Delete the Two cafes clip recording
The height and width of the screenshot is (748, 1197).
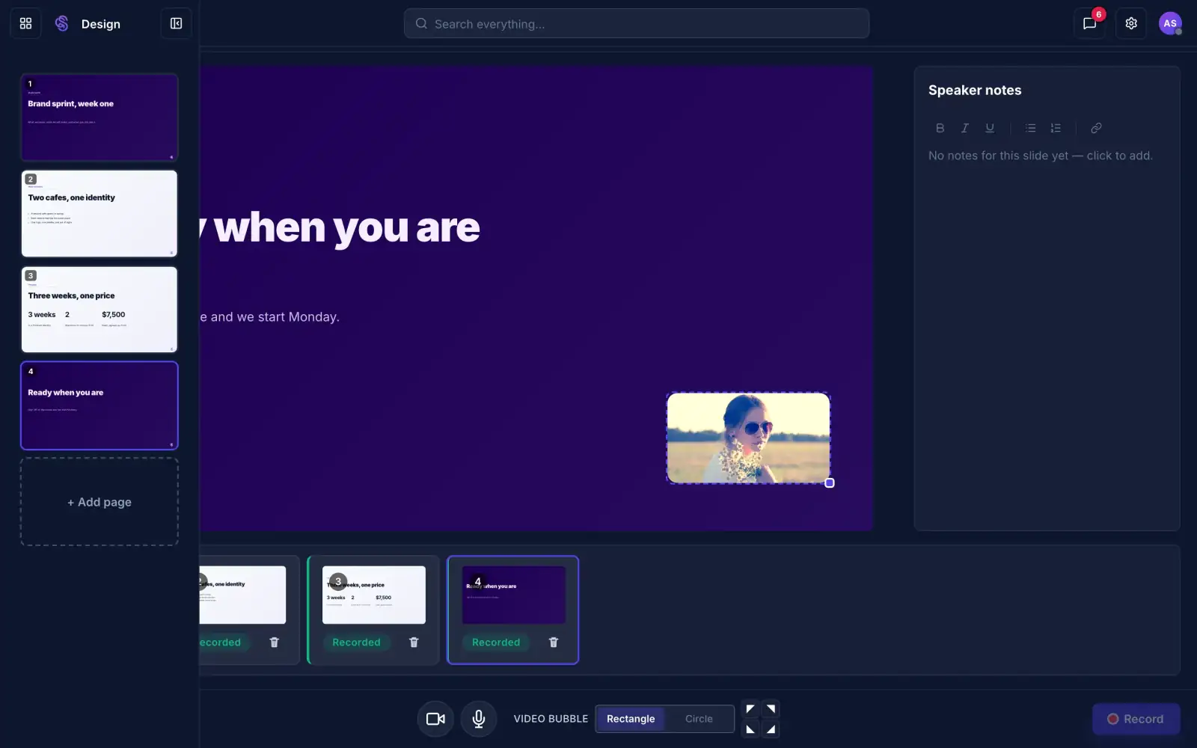tap(274, 643)
